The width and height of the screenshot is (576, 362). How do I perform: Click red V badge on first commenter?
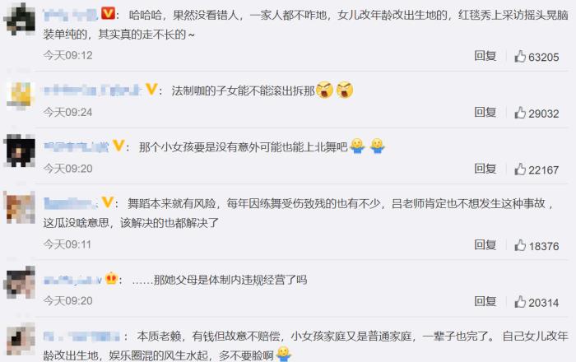108,14
